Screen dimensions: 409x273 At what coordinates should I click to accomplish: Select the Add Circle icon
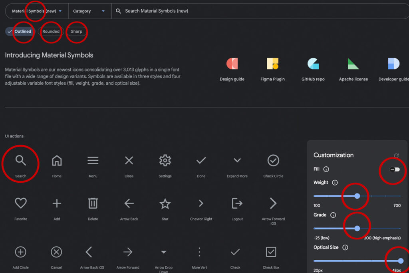21,252
